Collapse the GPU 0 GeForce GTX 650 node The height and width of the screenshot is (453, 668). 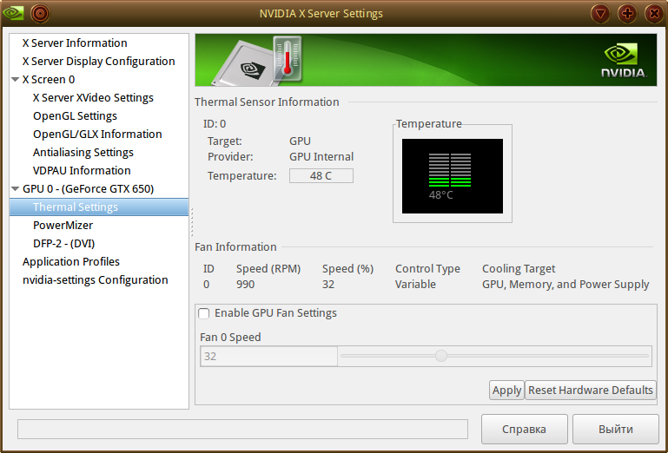[x=16, y=189]
